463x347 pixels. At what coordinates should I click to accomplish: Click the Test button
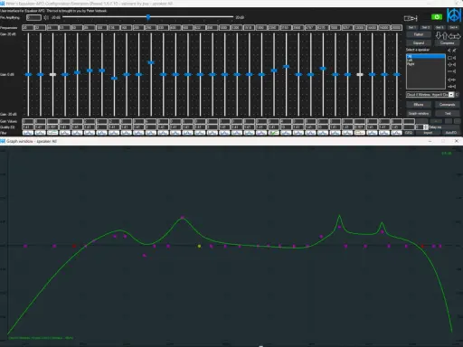448,114
